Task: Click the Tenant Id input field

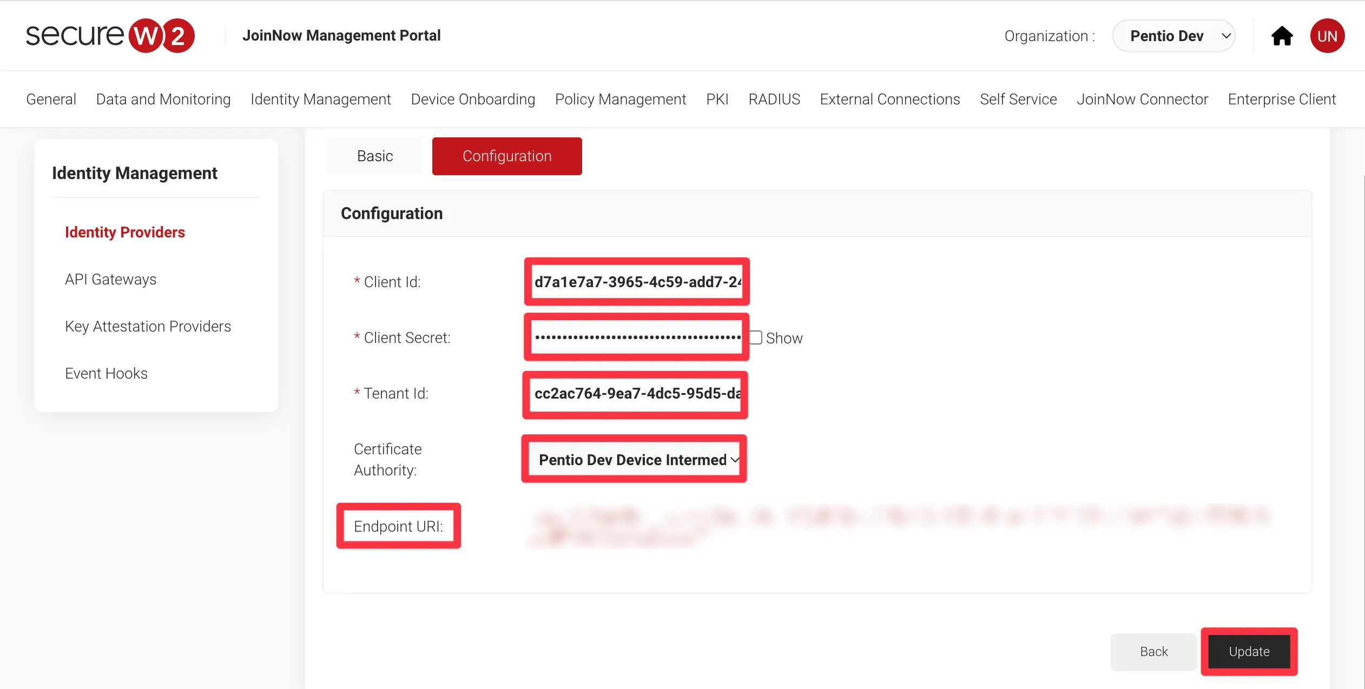Action: pyautogui.click(x=636, y=394)
